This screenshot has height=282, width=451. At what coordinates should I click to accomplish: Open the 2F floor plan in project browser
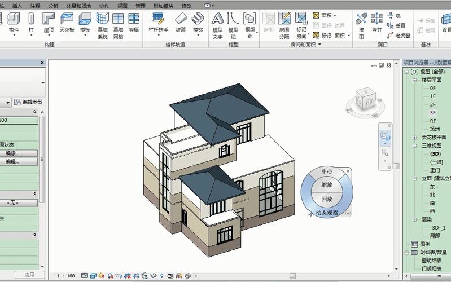pos(432,105)
